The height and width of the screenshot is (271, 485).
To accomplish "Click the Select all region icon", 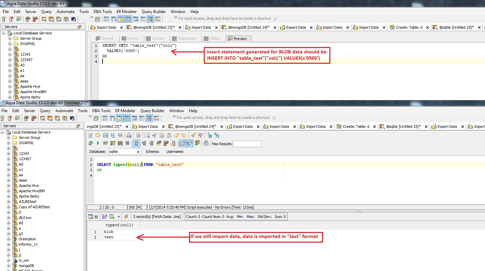I will pyautogui.click(x=147, y=135).
